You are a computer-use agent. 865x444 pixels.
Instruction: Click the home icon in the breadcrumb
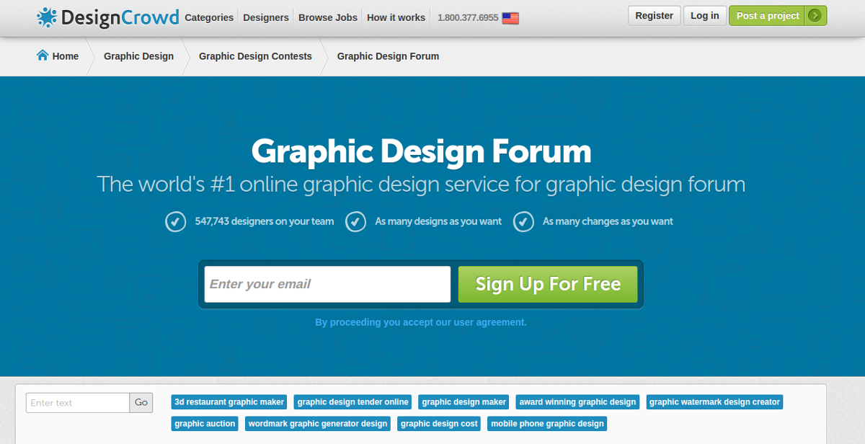click(x=41, y=55)
